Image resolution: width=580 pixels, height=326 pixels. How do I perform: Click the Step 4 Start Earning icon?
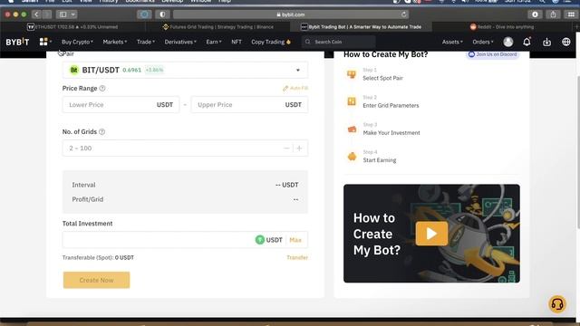click(x=352, y=157)
